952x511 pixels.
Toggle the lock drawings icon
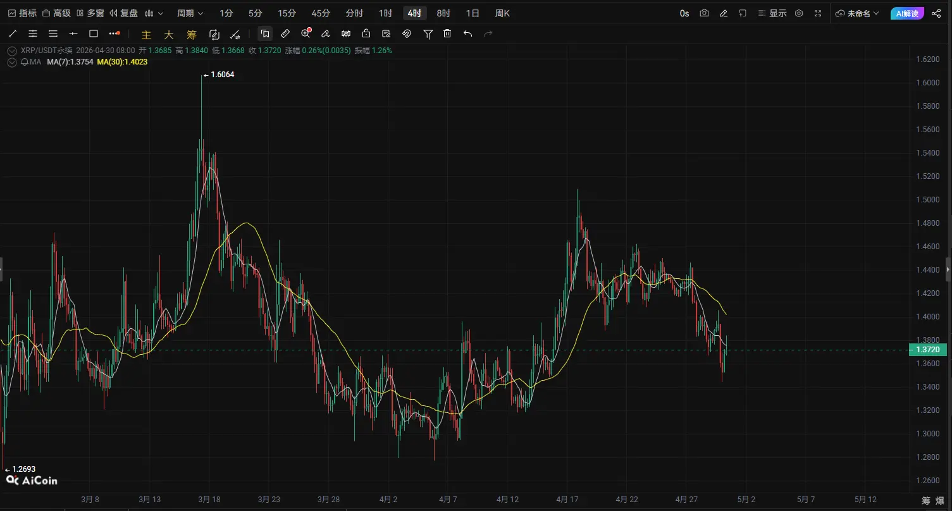click(x=366, y=34)
